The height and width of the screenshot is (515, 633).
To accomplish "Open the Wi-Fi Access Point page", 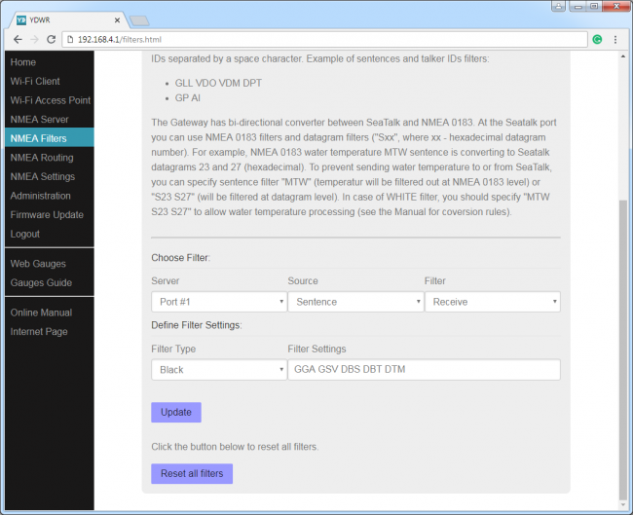I will [51, 100].
